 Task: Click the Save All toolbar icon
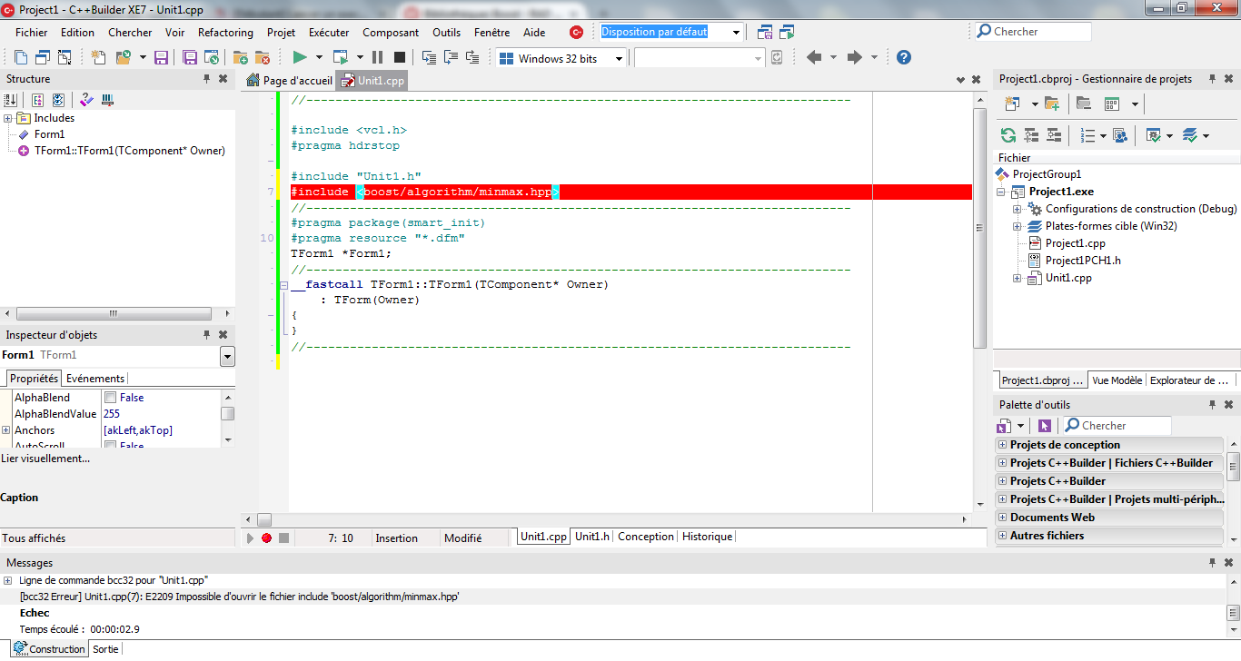pyautogui.click(x=190, y=57)
